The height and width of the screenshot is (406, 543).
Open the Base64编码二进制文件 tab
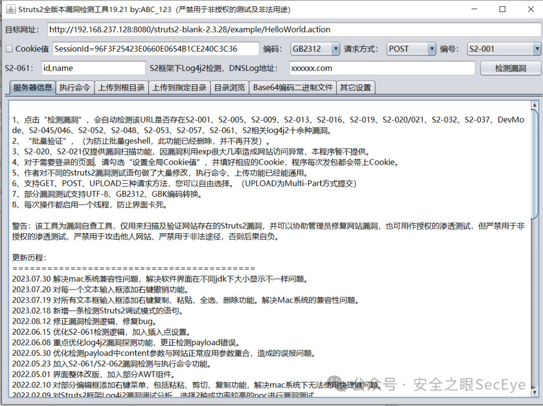coord(293,87)
